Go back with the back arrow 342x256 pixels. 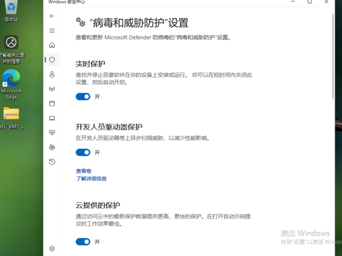(52, 16)
